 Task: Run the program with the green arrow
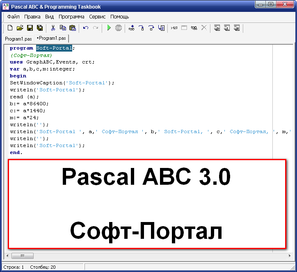pos(109,27)
